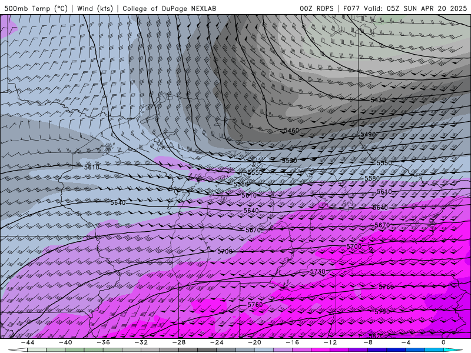Click the 5490 height contour label
471x353 pixels.
click(369, 134)
